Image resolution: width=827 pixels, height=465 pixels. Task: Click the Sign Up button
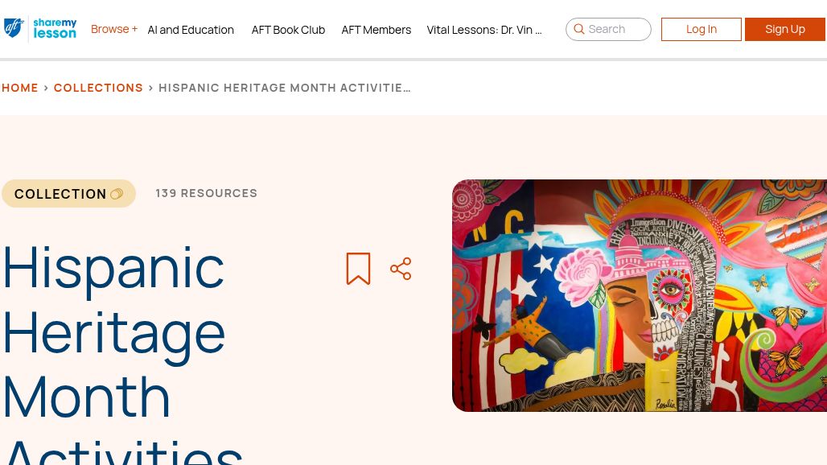pos(785,29)
